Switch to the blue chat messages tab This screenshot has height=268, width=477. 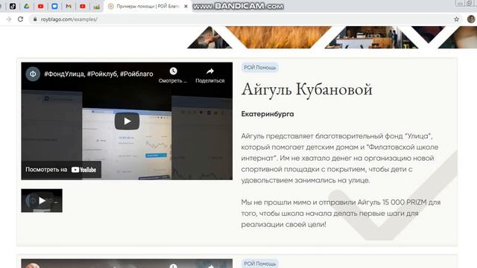tap(54, 6)
